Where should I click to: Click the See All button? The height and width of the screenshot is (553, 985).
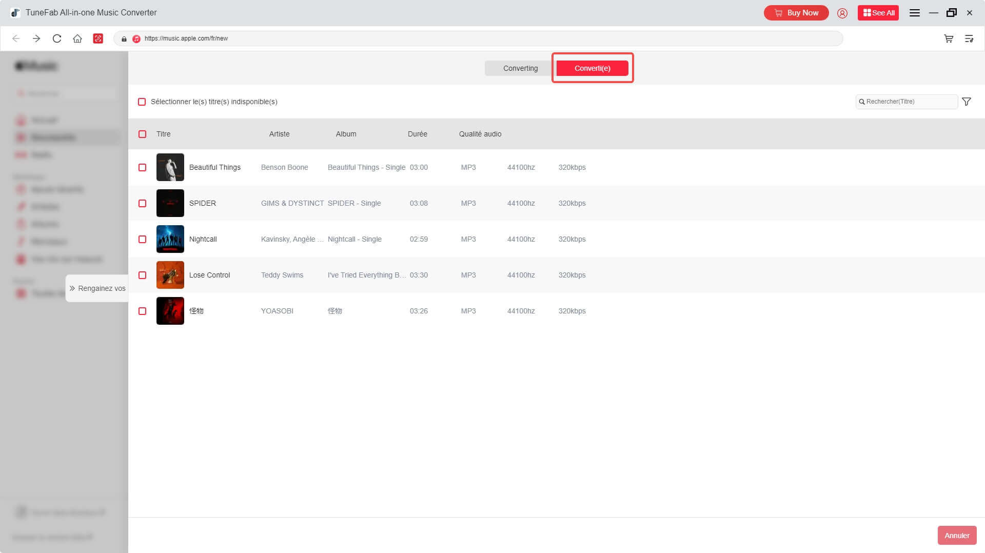point(878,13)
